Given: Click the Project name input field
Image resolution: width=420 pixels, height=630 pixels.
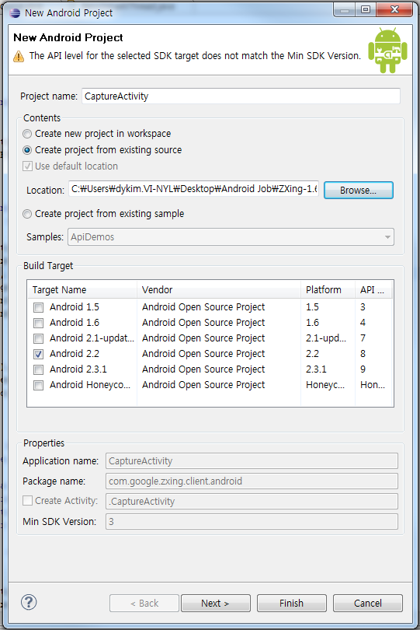Looking at the screenshot, I should (x=241, y=96).
